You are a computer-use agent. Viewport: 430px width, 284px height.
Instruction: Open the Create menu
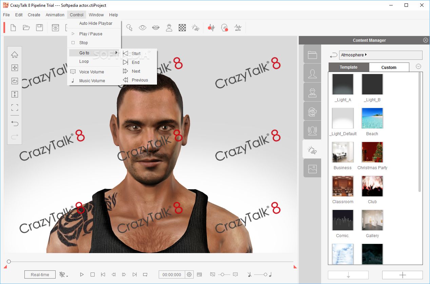coord(34,15)
